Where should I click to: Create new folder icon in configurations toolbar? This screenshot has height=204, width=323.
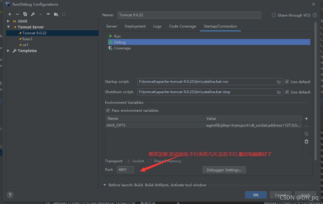pyautogui.click(x=56, y=14)
